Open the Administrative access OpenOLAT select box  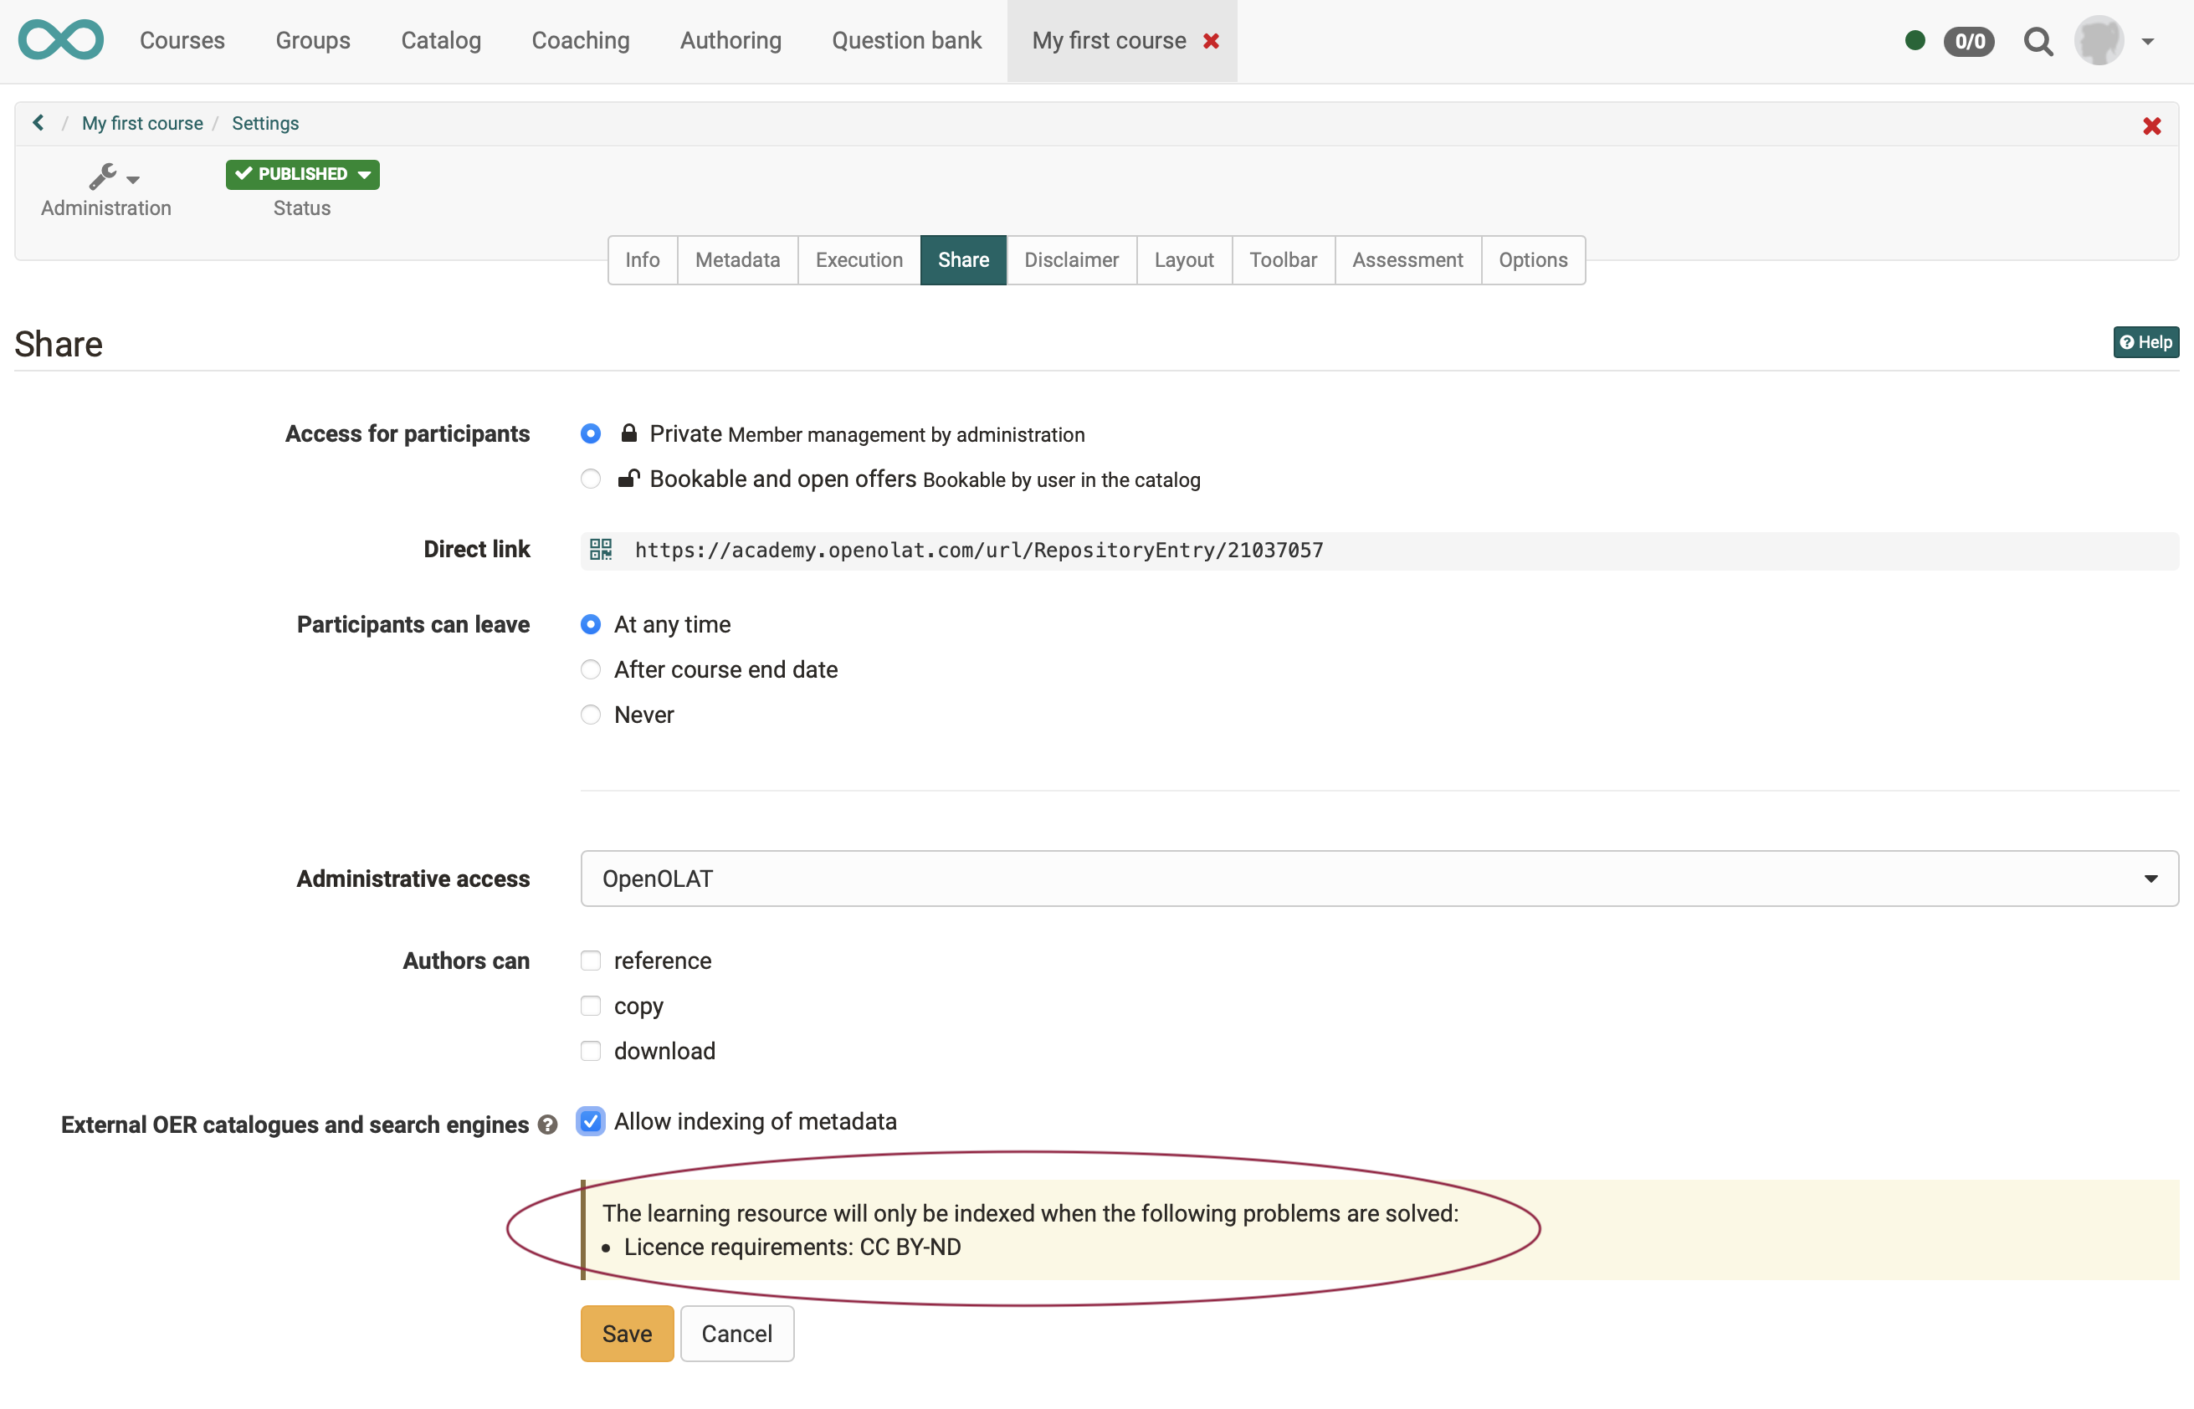coord(1379,879)
